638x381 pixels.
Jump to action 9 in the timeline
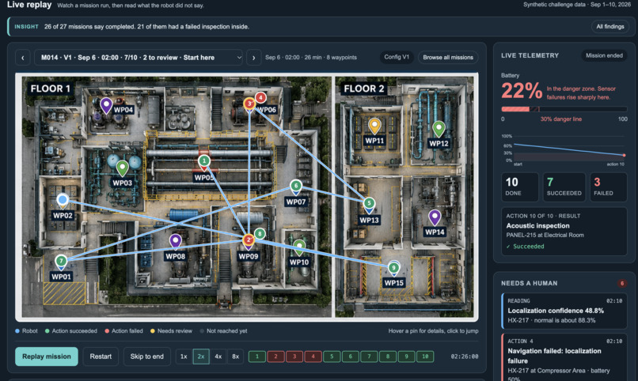[406, 356]
